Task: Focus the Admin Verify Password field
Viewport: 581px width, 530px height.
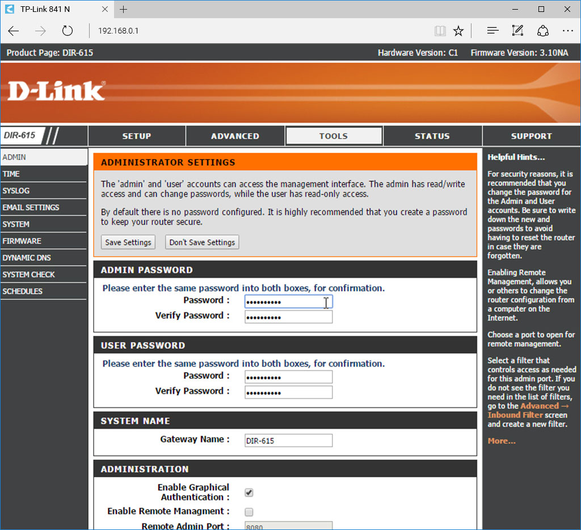Action: (x=288, y=317)
